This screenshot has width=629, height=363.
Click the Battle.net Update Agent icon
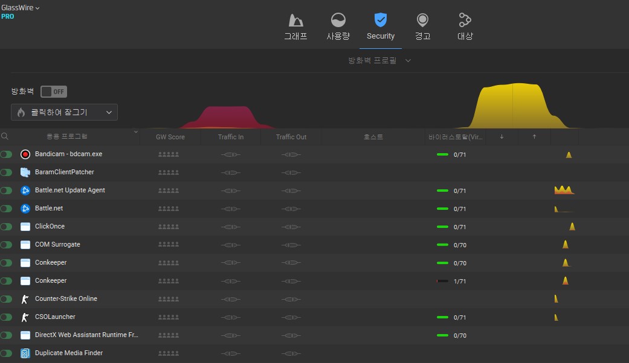25,191
